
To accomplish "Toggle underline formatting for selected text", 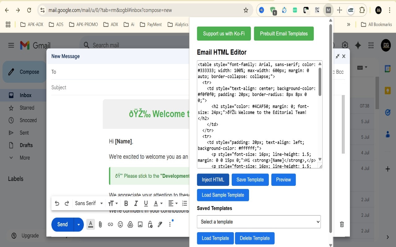I will pos(146,203).
